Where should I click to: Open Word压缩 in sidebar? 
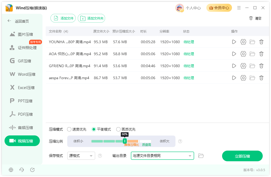click(x=23, y=74)
